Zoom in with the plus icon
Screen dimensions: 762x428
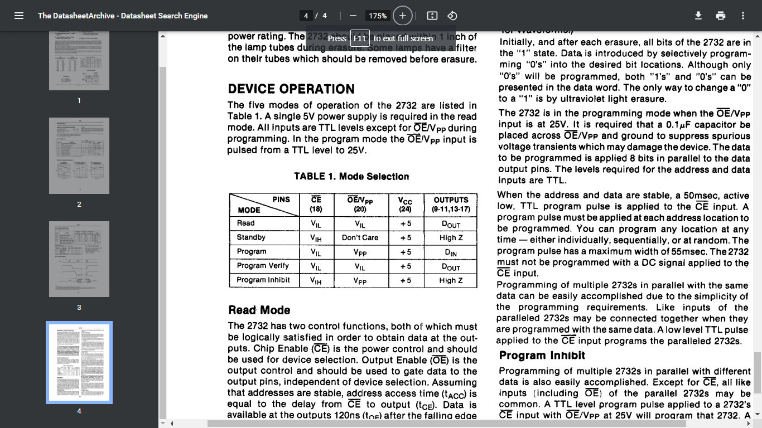(403, 16)
